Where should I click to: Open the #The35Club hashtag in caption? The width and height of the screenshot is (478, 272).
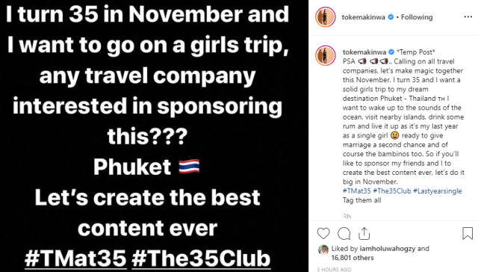[392, 191]
